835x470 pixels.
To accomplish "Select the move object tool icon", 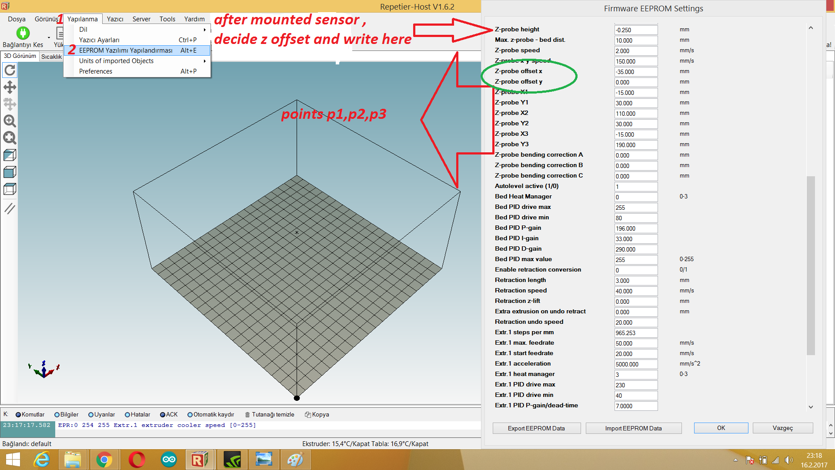I will [x=10, y=104].
